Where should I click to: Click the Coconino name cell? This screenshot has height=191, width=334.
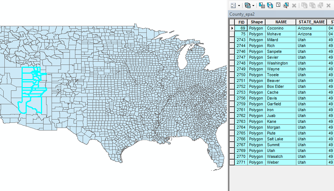click(281, 28)
